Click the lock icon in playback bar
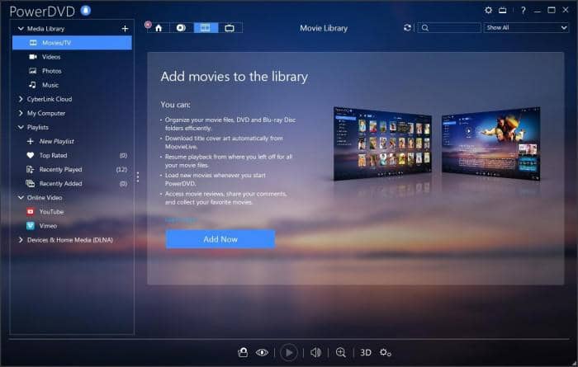The width and height of the screenshot is (578, 367). coord(243,353)
